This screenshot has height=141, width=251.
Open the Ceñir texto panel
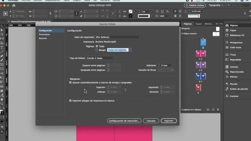(x=233, y=47)
